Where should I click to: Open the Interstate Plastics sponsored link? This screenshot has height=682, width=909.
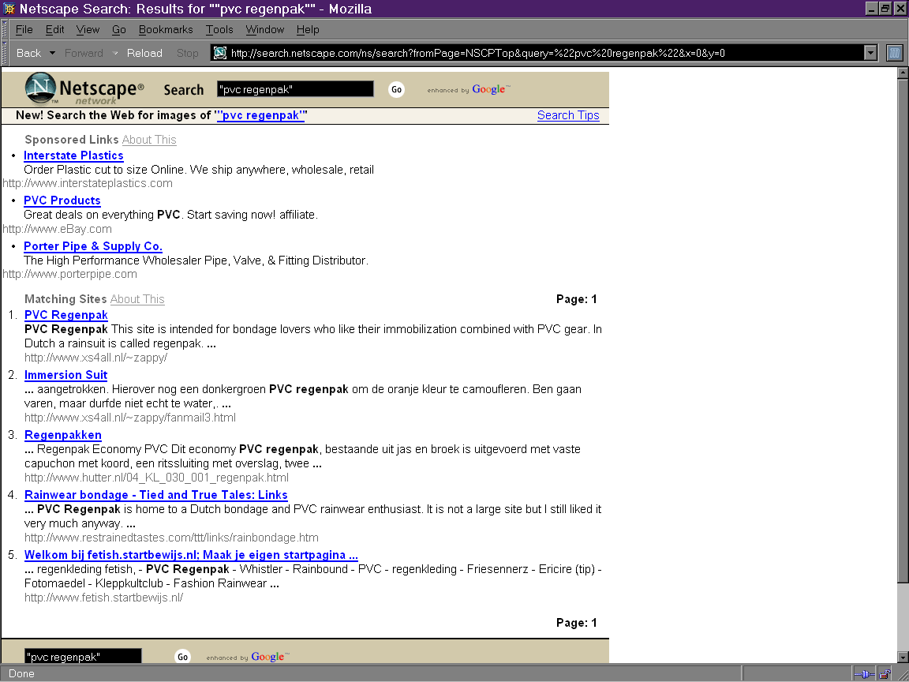tap(73, 156)
